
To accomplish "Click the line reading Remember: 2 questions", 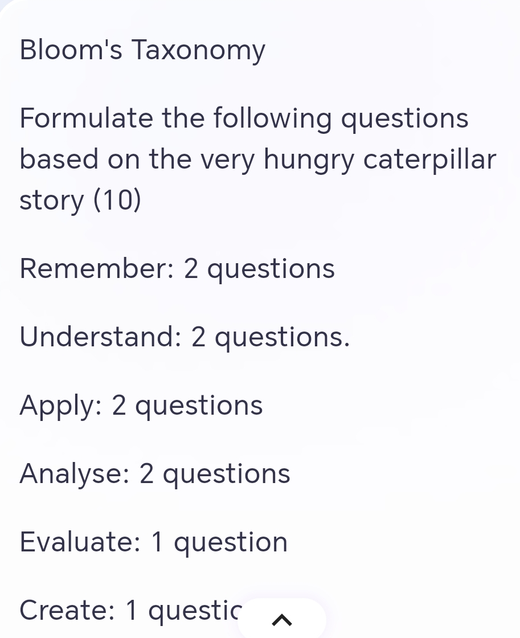I will (177, 268).
